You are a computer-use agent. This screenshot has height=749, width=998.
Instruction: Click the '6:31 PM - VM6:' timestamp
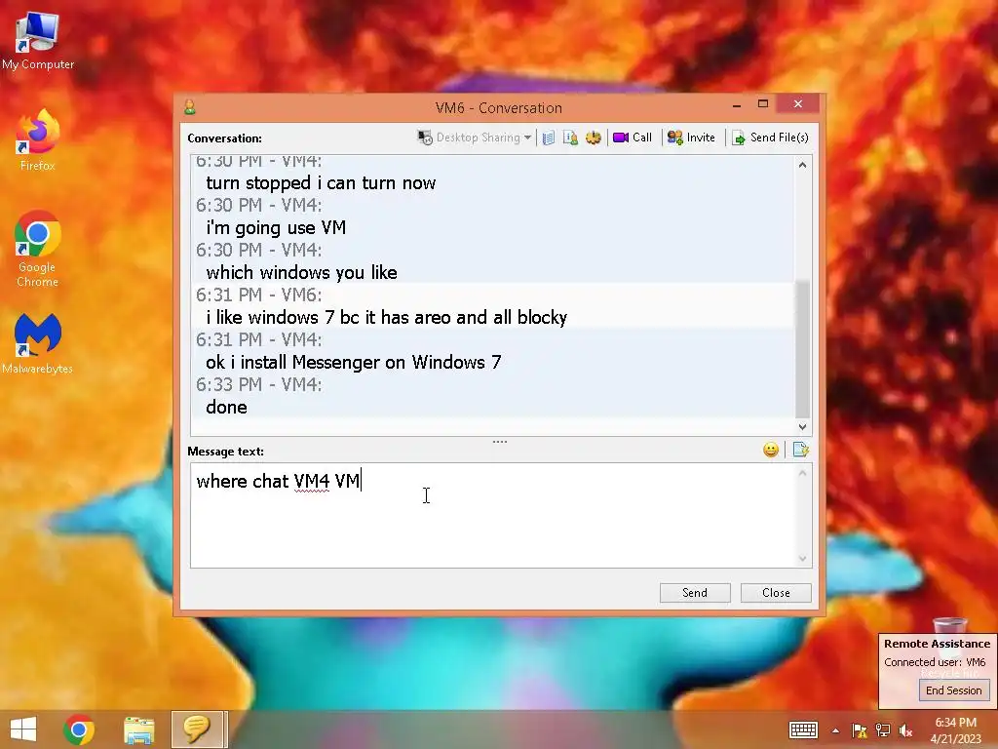pos(258,295)
